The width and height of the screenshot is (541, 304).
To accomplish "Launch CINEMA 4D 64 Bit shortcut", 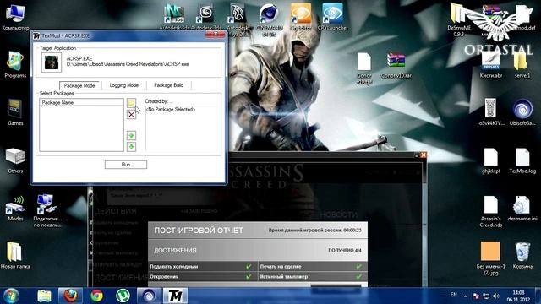I will coord(269,20).
